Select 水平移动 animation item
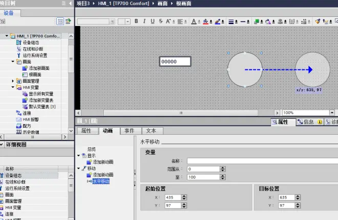The width and height of the screenshot is (338, 220). pos(101,181)
